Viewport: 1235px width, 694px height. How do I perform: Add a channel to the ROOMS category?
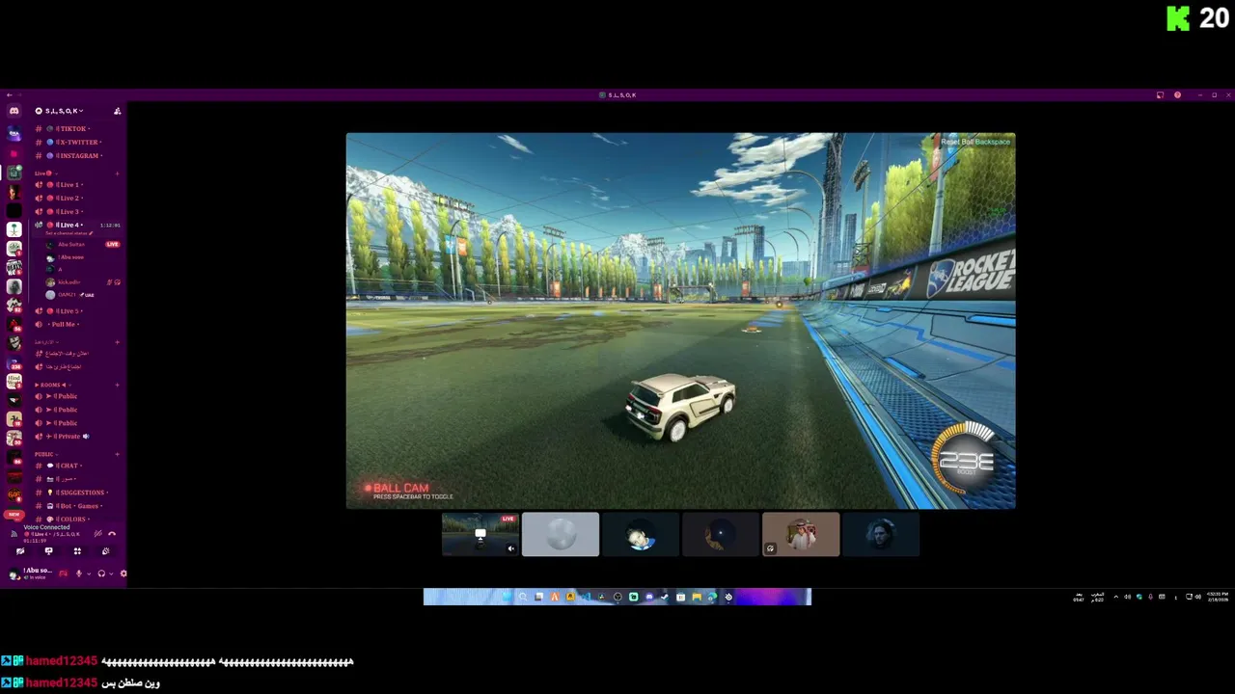[118, 385]
